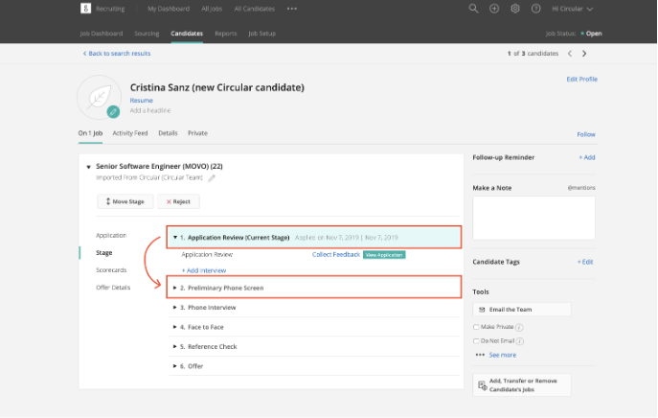Click inside the Make a Note text box
658x418 pixels.
click(533, 218)
